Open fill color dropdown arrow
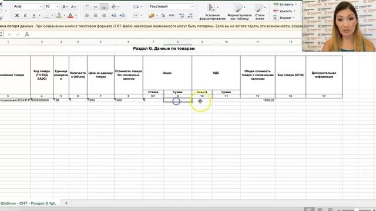This screenshot has height=211, width=376. pyautogui.click(x=64, y=16)
